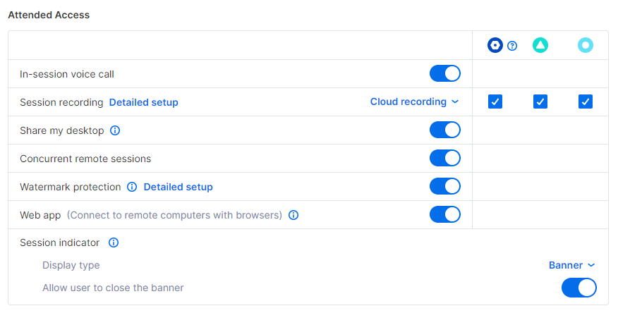
Task: Disable the In-session voice call toggle
Action: [445, 73]
